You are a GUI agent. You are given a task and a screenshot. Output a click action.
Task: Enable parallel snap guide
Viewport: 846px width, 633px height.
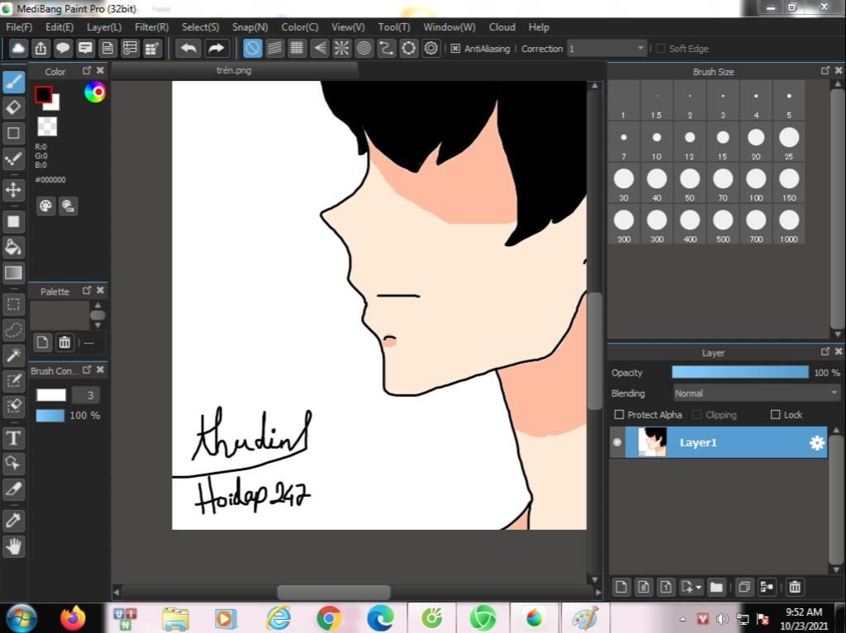tap(274, 49)
